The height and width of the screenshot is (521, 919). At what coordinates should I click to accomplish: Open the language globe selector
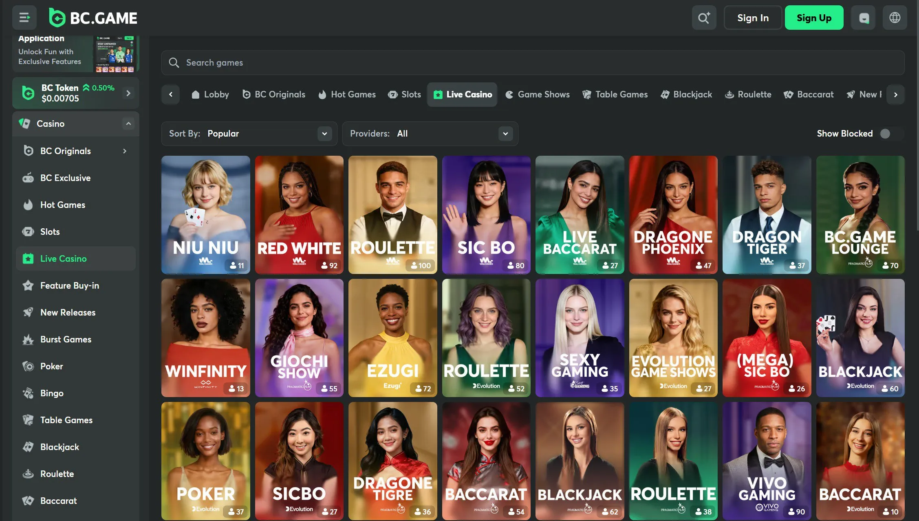click(x=895, y=18)
